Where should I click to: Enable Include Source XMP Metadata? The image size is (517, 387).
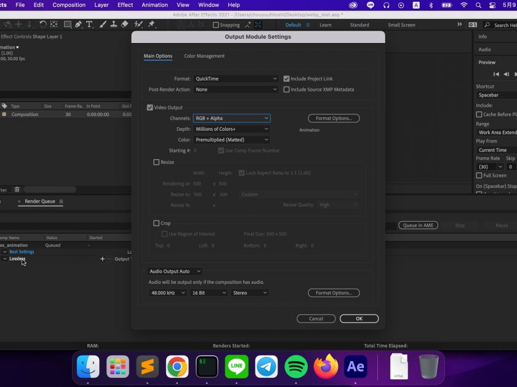(x=286, y=90)
